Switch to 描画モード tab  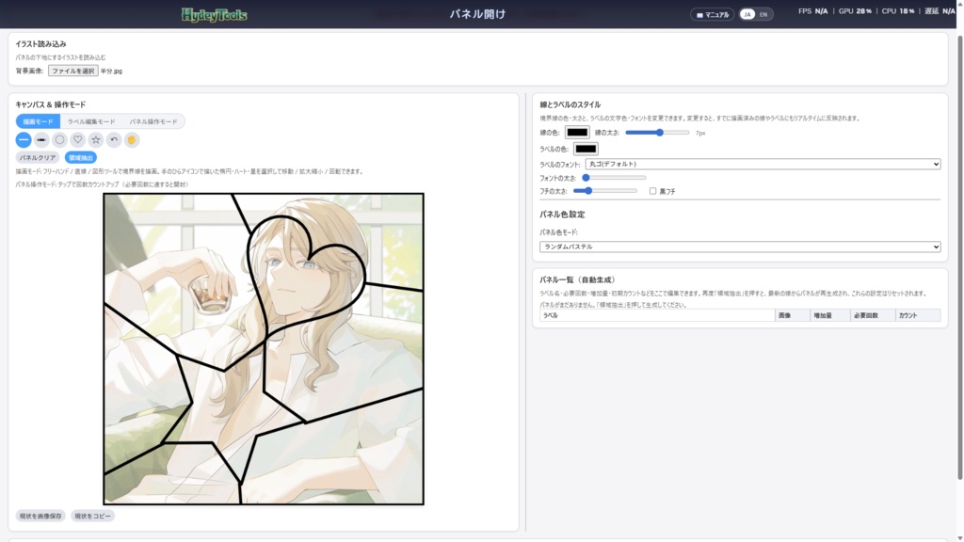click(x=38, y=121)
